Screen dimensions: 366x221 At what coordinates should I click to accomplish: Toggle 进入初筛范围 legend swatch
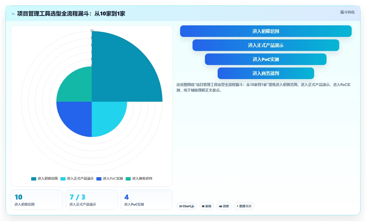click(34, 179)
